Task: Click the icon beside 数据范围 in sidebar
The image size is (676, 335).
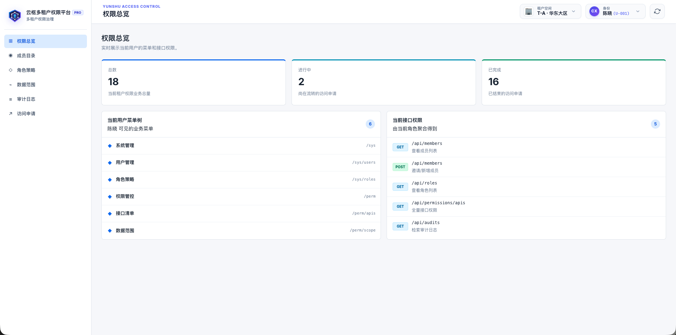Action: tap(11, 84)
